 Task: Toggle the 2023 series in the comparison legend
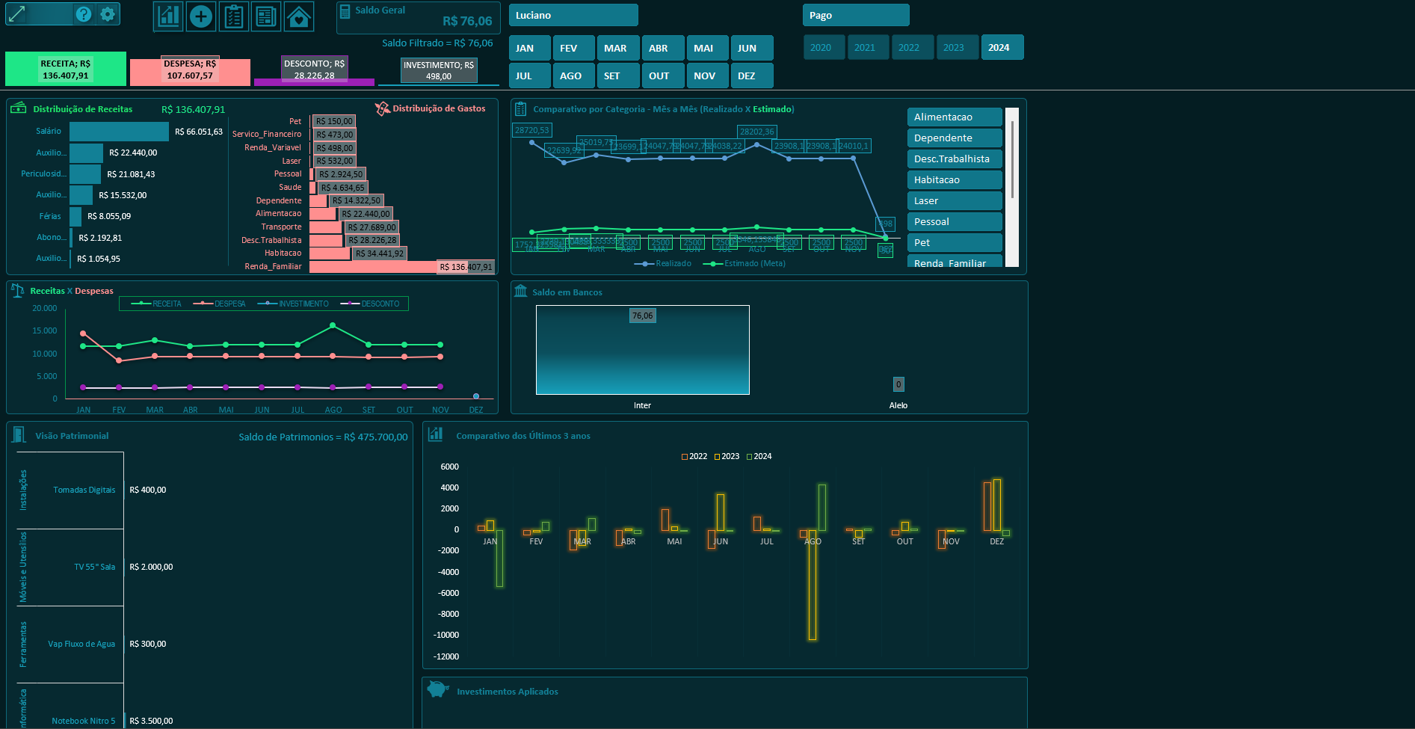point(730,456)
